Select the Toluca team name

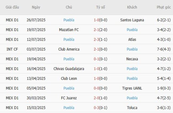tap(132, 108)
